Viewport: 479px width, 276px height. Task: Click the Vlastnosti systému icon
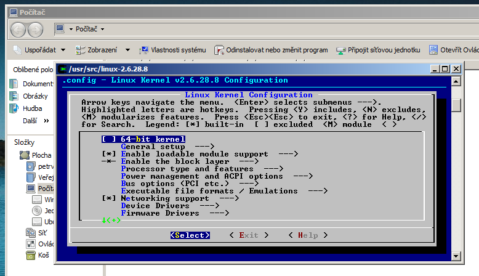click(x=144, y=50)
